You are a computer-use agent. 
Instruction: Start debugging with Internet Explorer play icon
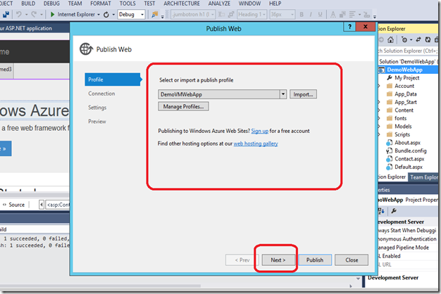tap(52, 14)
